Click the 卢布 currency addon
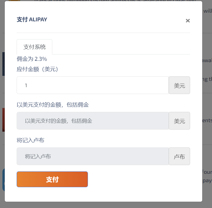Viewport: 212px width, 208px height. click(179, 156)
